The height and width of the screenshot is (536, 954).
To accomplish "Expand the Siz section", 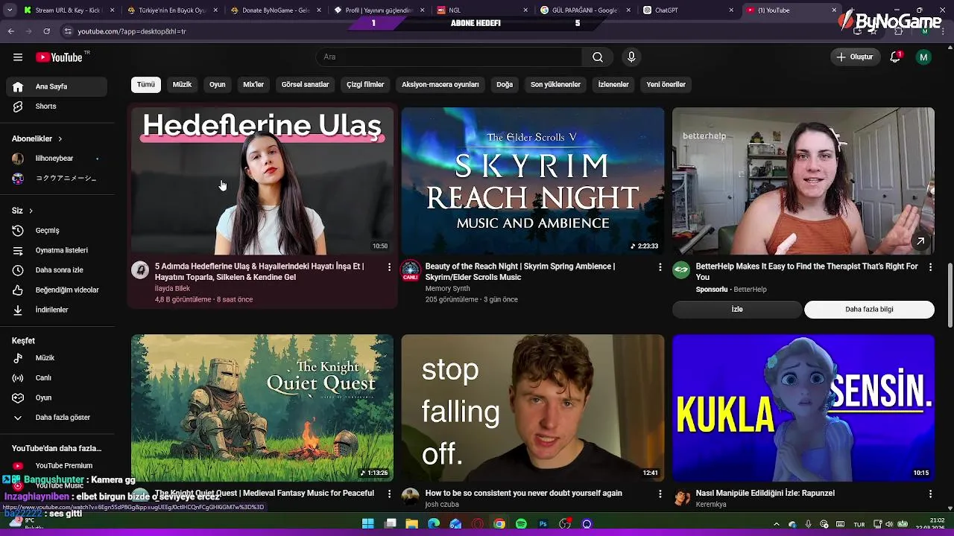I will pyautogui.click(x=22, y=211).
